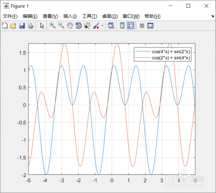Expand the Brush tool color dropdown arrow
The image size is (216, 193).
102,25
